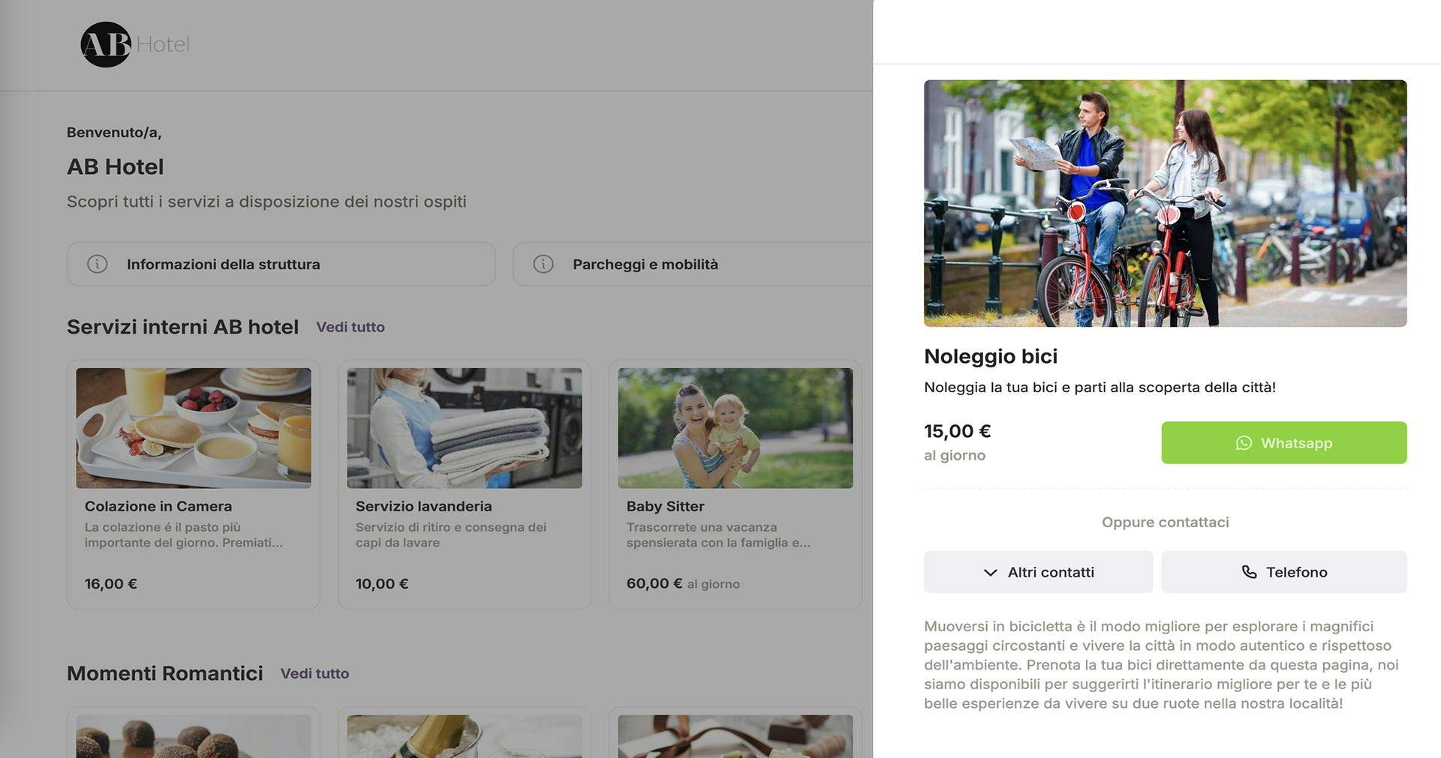Viewport: 1441px width, 758px height.
Task: Click the Noleggio bici heading
Action: 991,356
